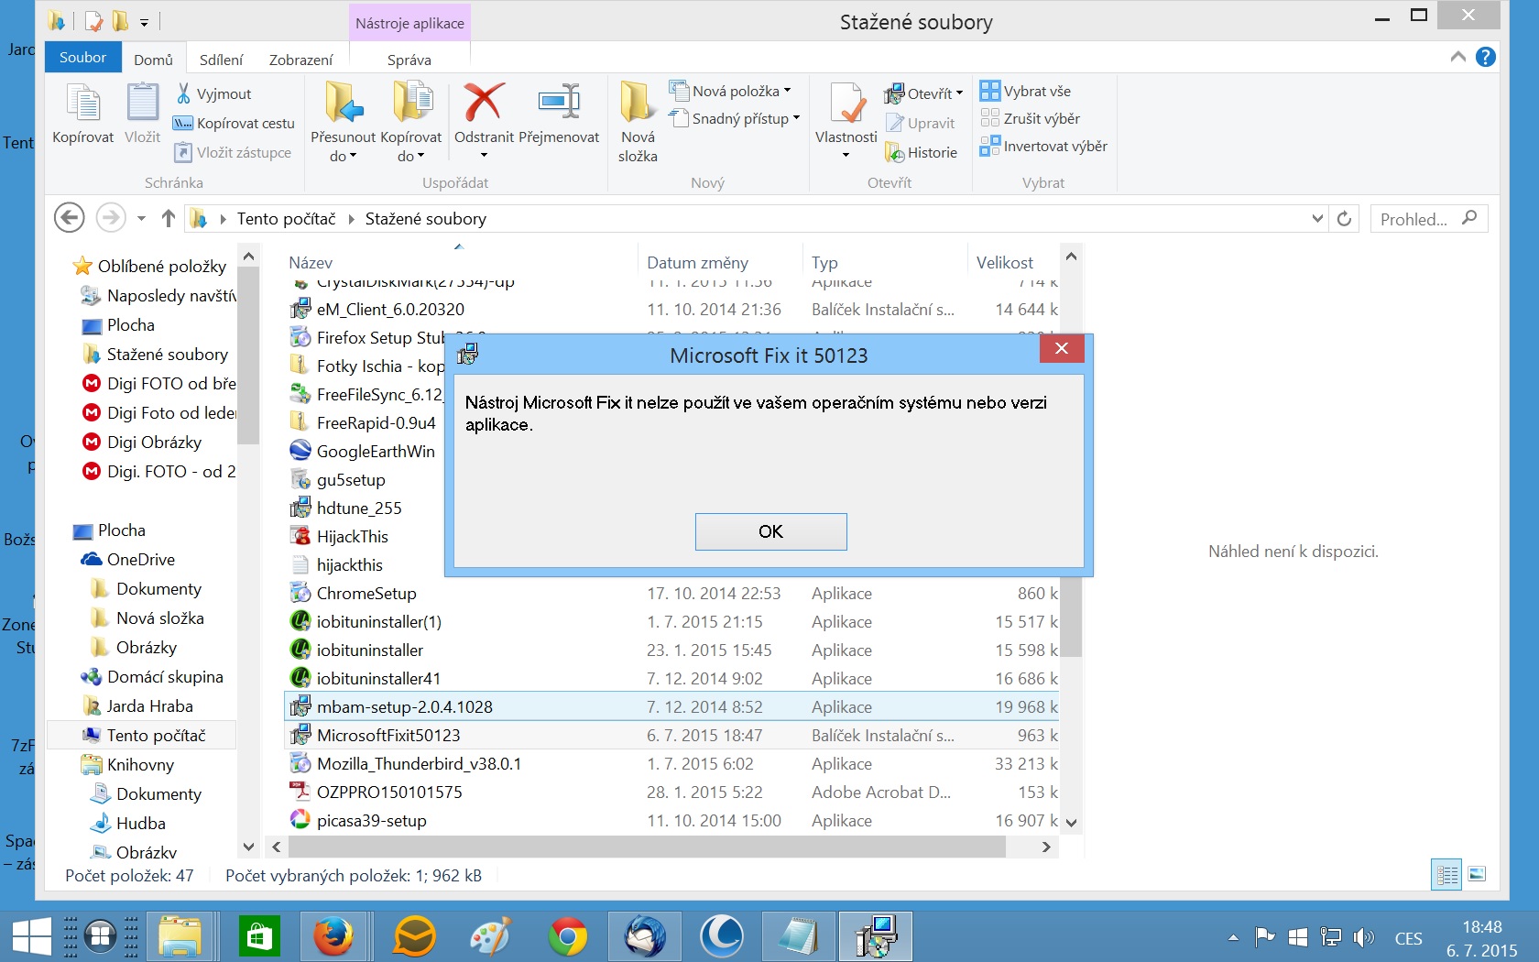Click the file list scroll down arrow
This screenshot has width=1539, height=962.
click(1071, 823)
